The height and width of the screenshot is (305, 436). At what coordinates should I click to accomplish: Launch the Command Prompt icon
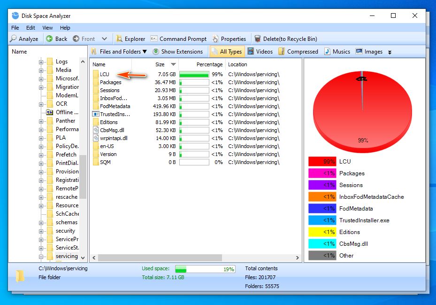pyautogui.click(x=154, y=39)
